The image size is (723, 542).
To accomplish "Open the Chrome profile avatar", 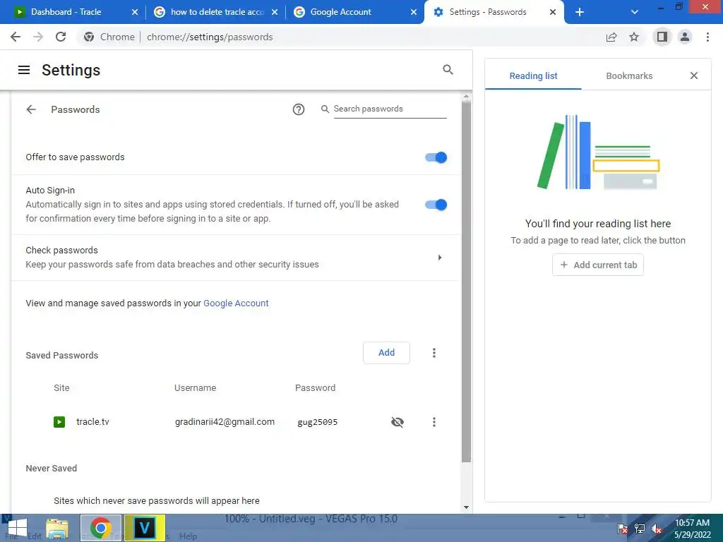I will click(x=685, y=37).
